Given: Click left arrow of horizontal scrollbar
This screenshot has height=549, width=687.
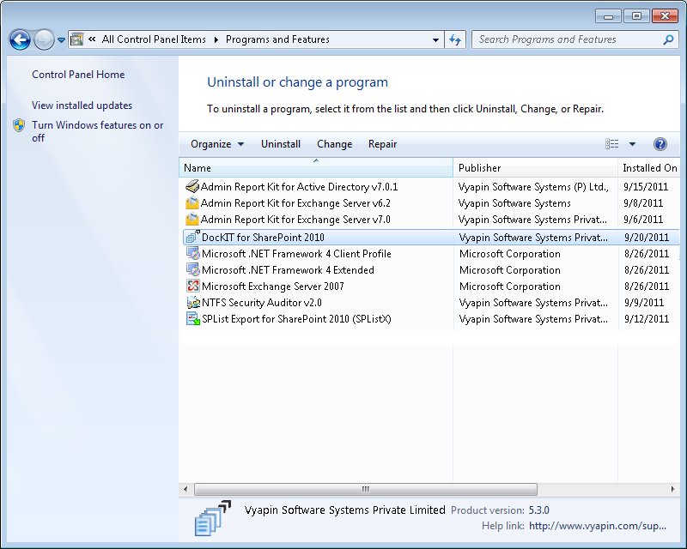Looking at the screenshot, I should point(185,489).
